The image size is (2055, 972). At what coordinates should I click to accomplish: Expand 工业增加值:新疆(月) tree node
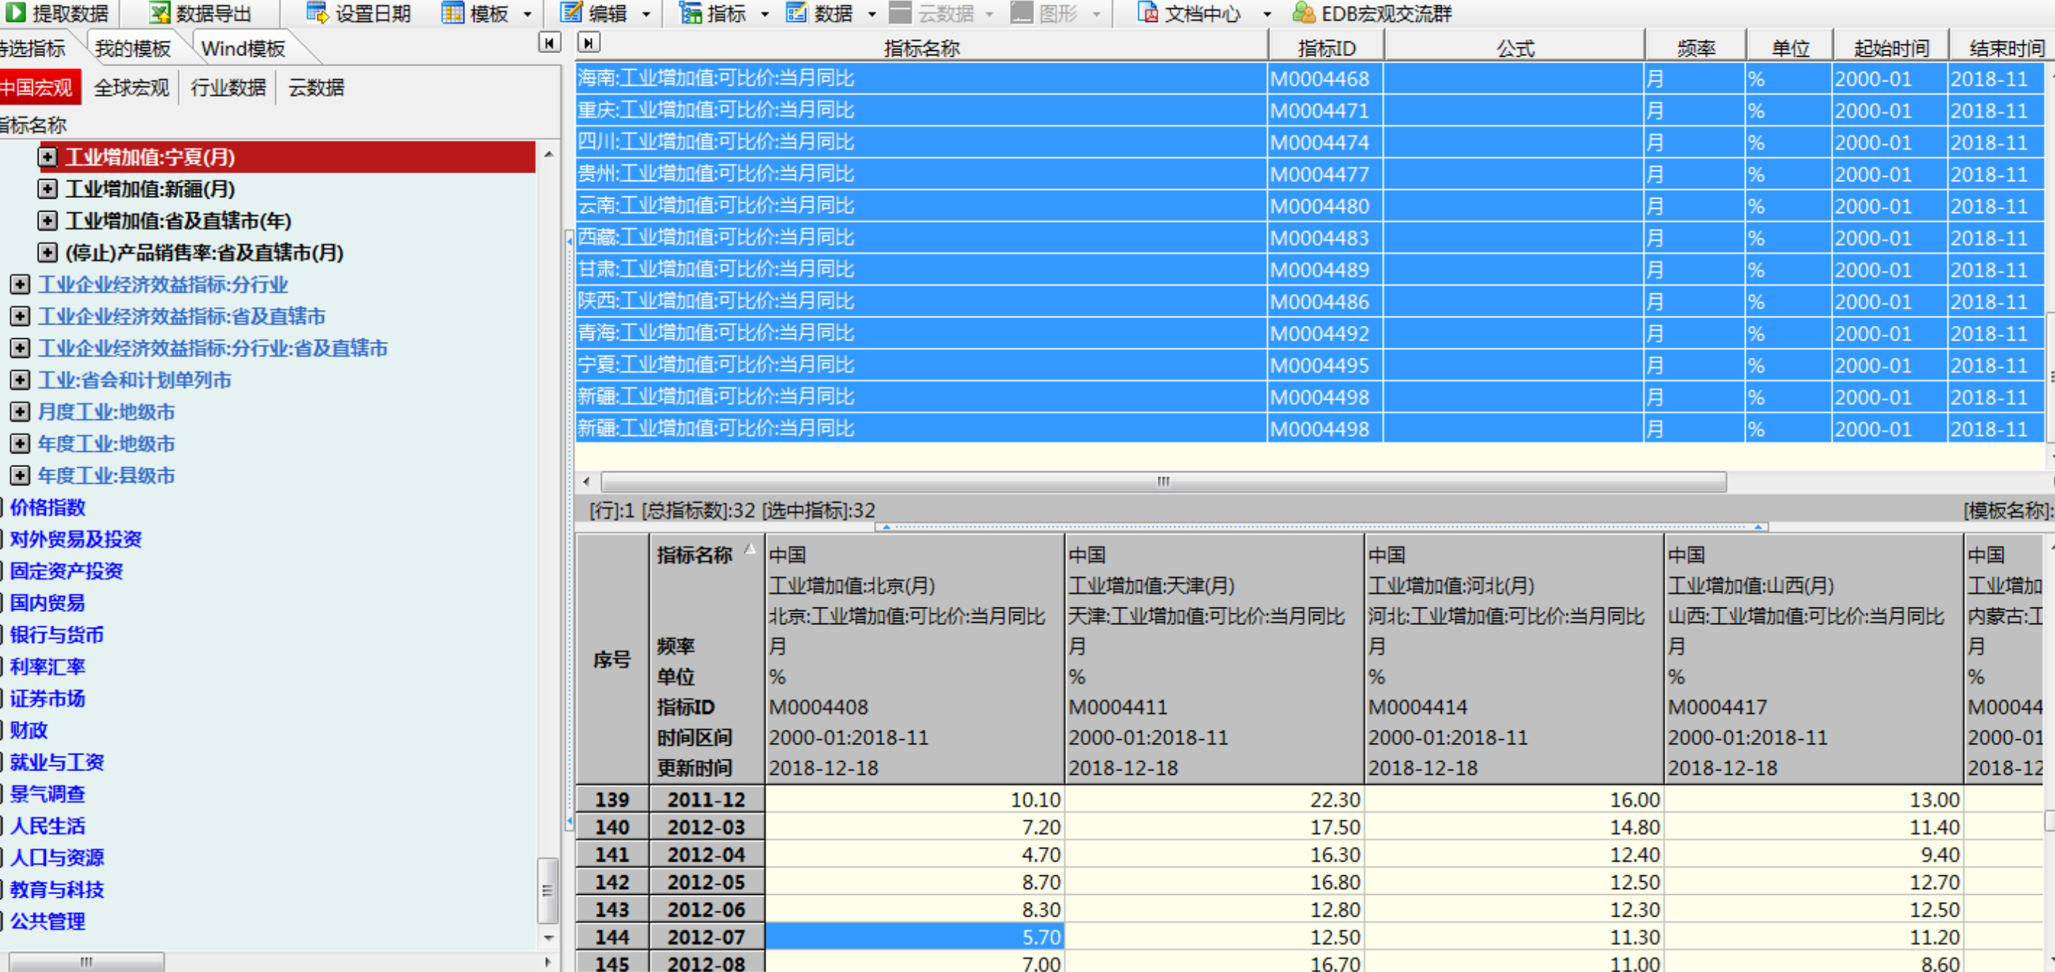tap(47, 189)
